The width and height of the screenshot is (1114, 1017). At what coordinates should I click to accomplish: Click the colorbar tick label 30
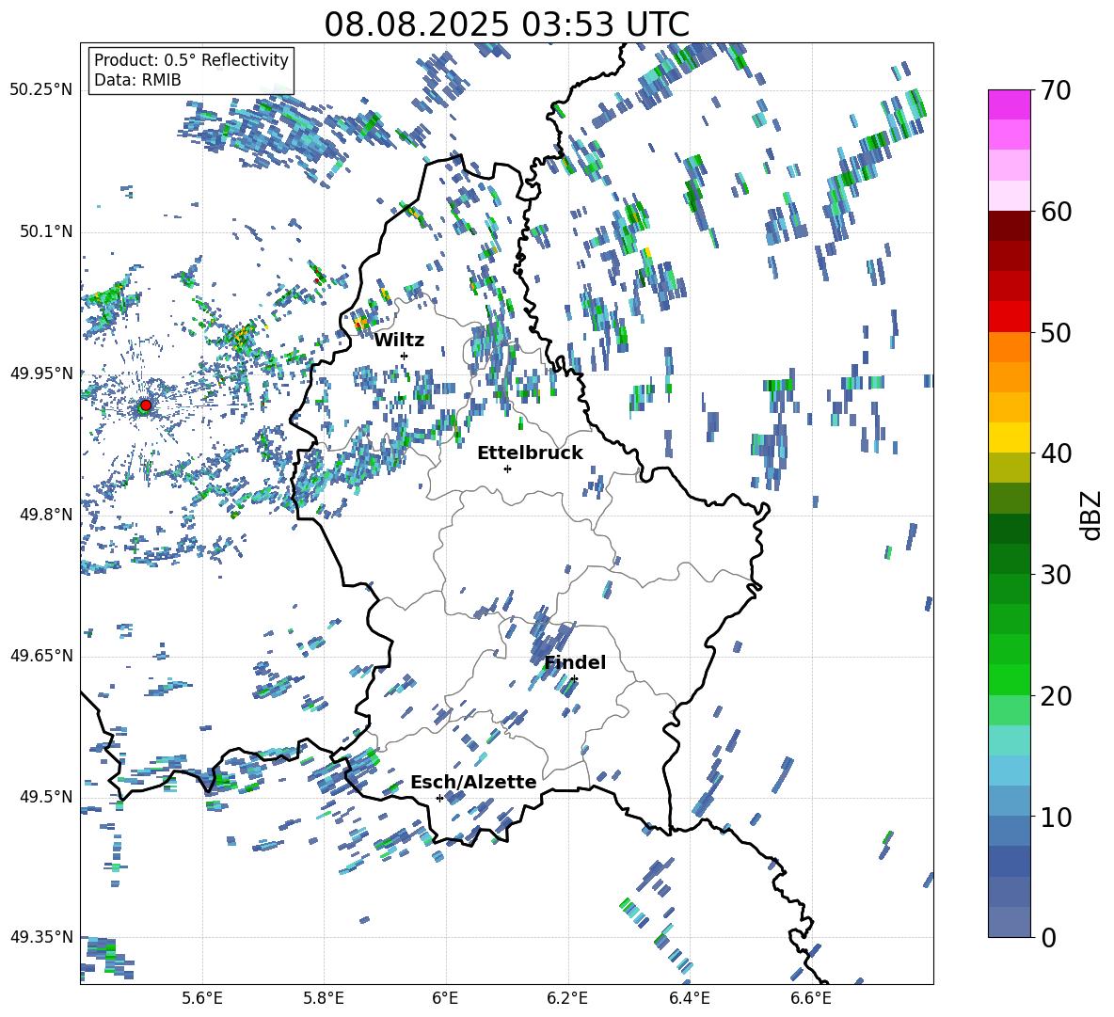(1056, 575)
